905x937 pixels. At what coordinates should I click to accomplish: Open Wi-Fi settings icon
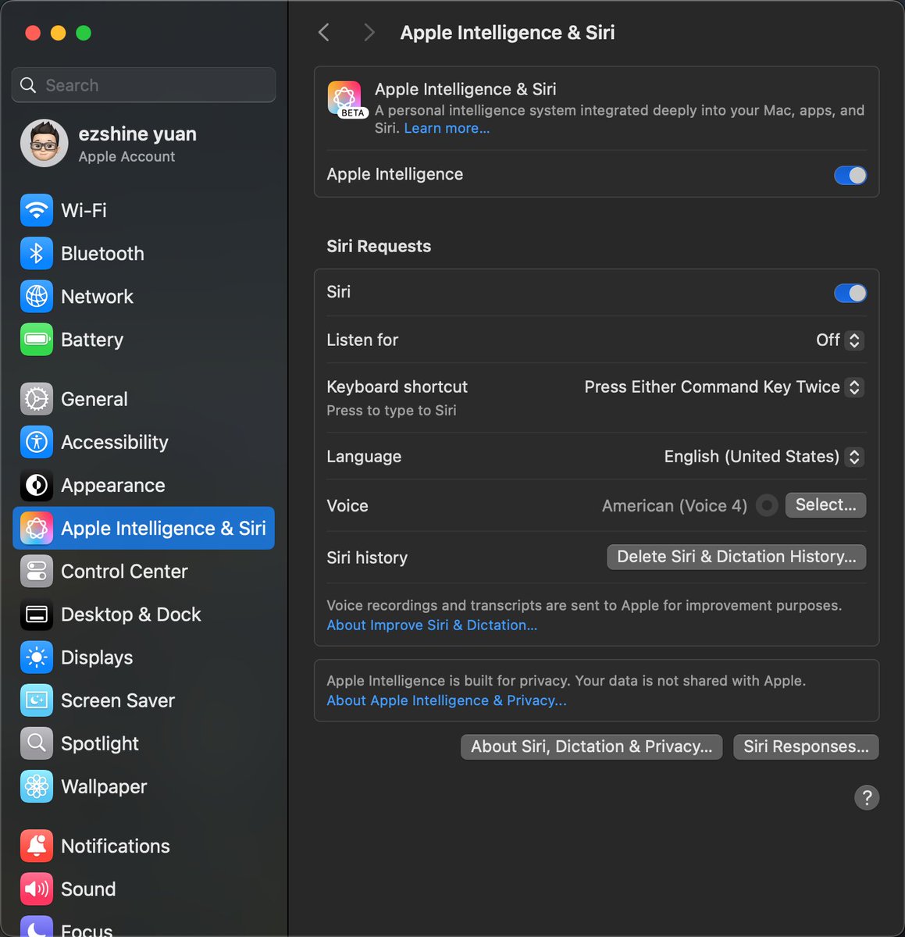(x=37, y=210)
